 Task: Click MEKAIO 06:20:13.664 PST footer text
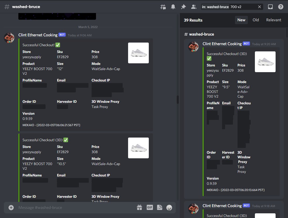click(235, 190)
